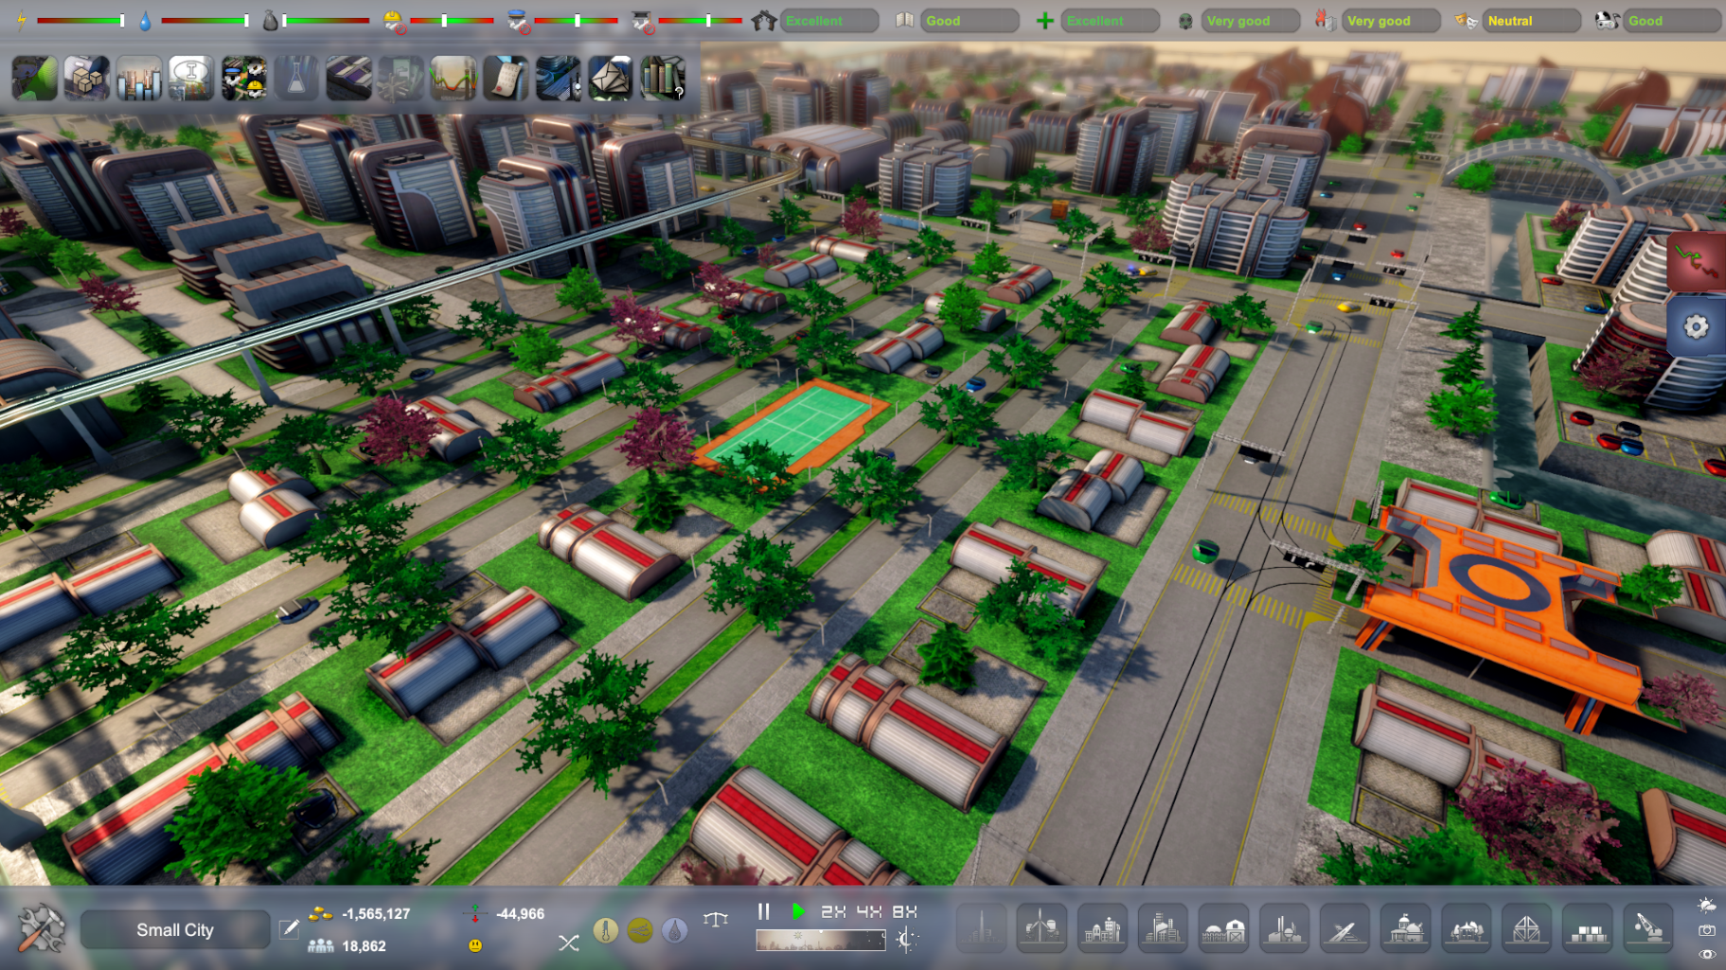Open the balance scales icon
The image size is (1726, 970).
716,918
